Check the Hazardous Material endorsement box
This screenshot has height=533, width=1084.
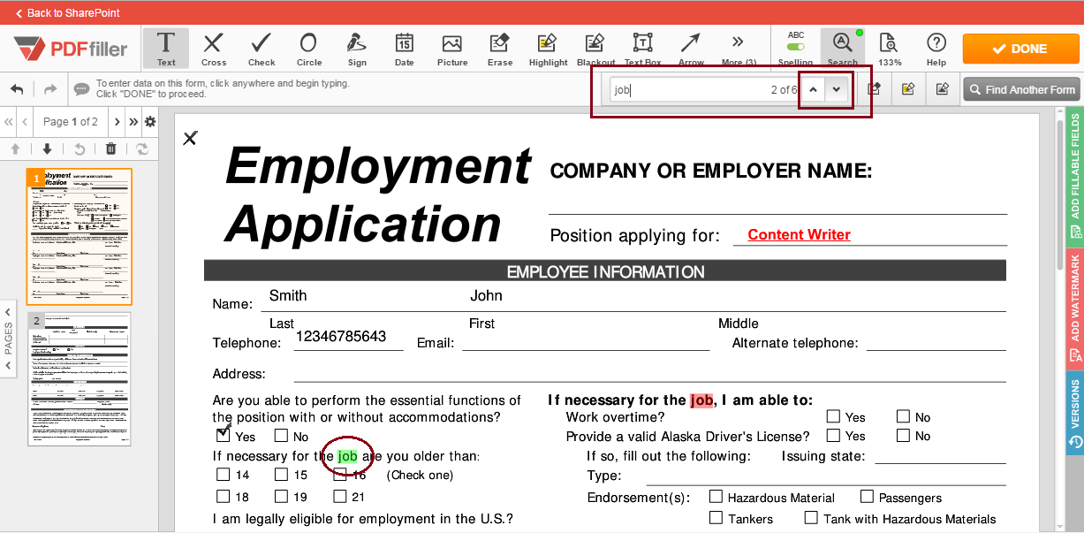tap(716, 497)
